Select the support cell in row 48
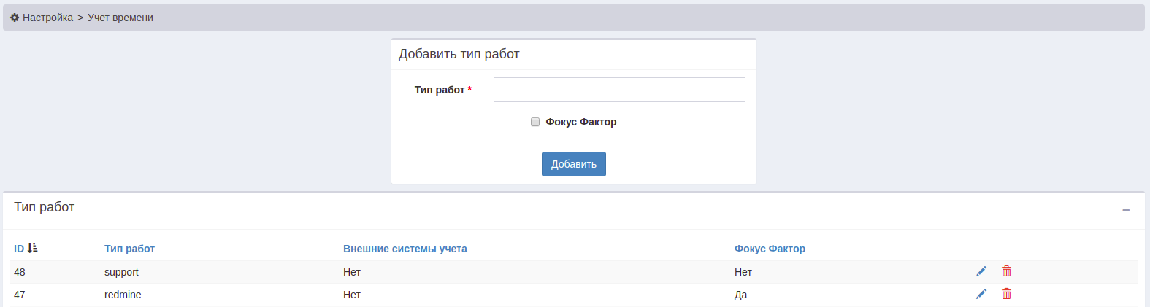This screenshot has width=1150, height=307. click(121, 272)
